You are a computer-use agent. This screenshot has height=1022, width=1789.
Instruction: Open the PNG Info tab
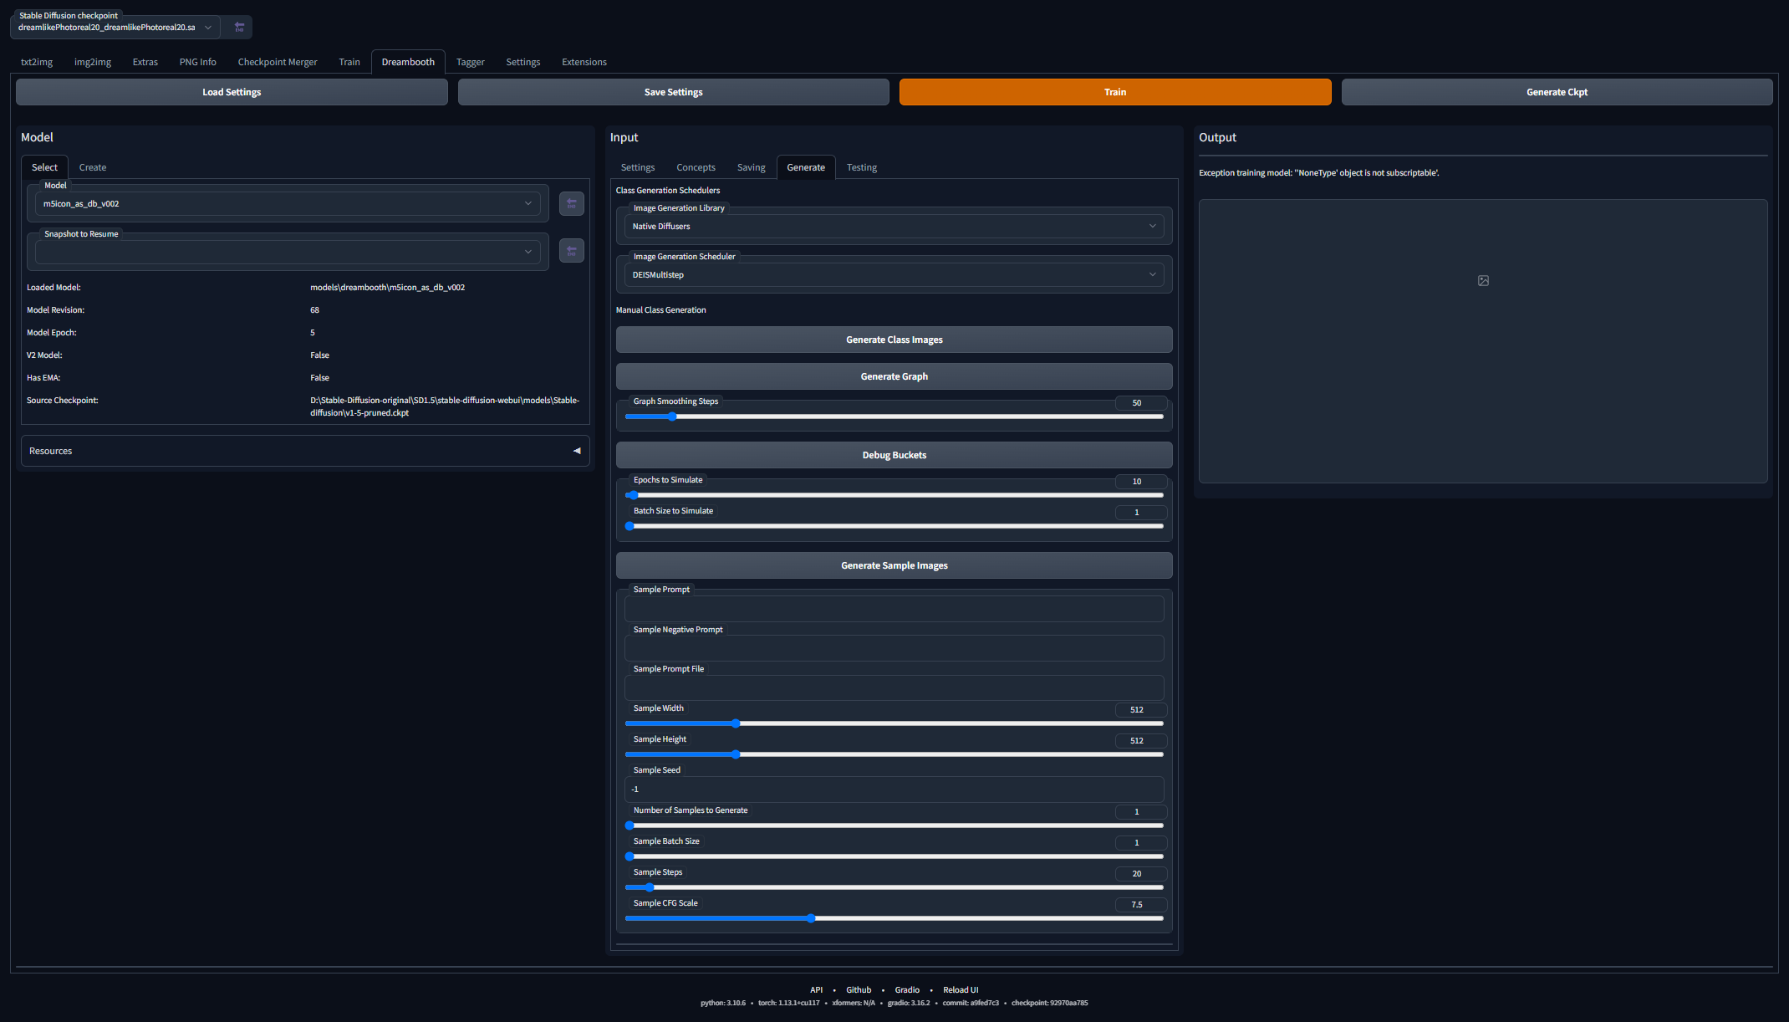point(198,62)
